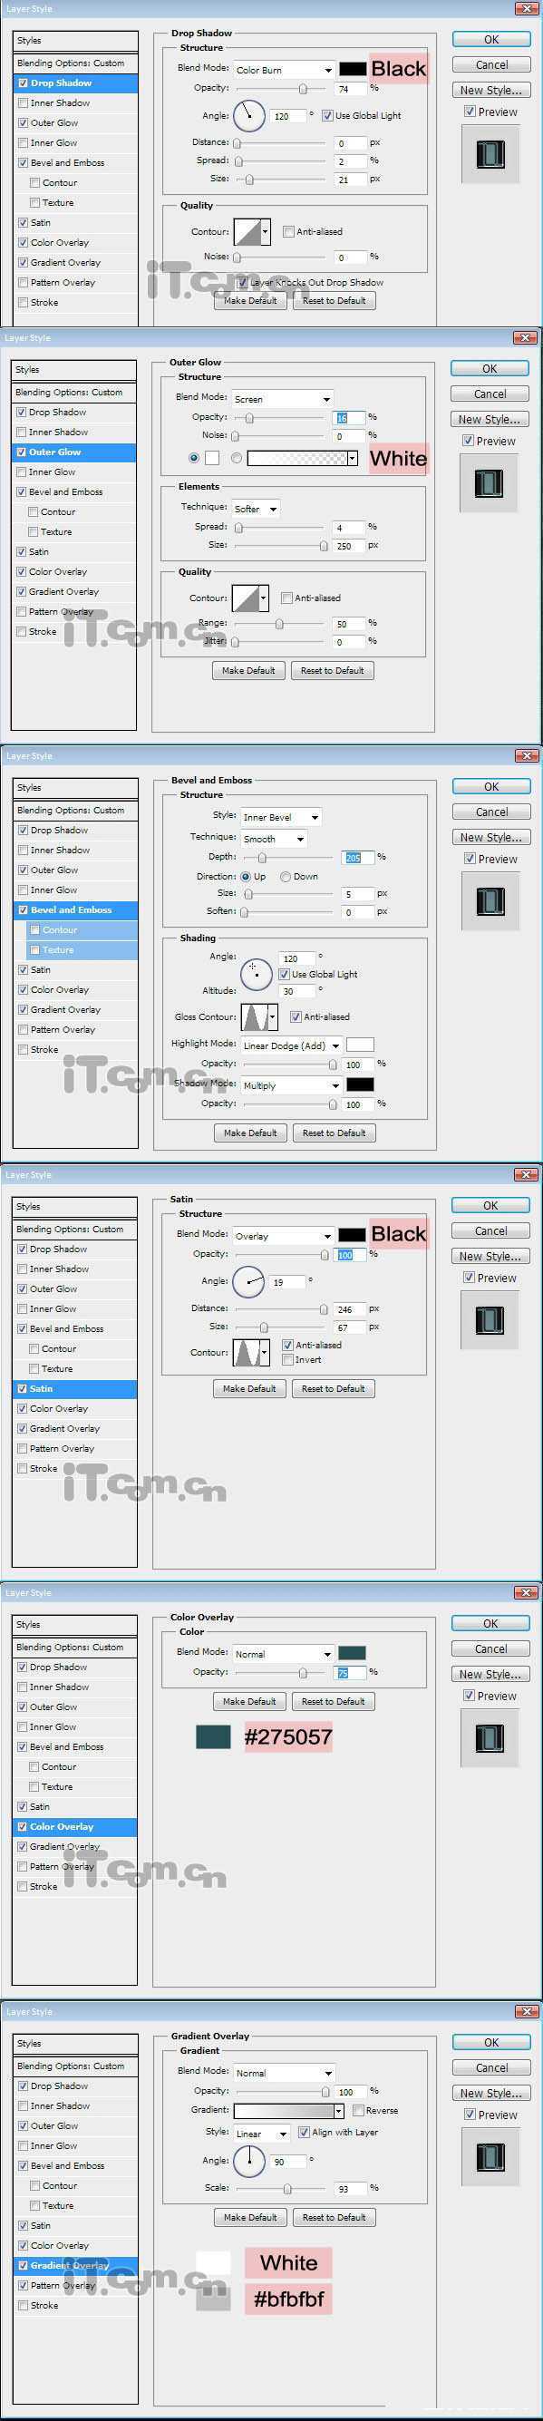543x2421 pixels.
Task: Open the Style Inner Bevel dropdown
Action: point(281,818)
